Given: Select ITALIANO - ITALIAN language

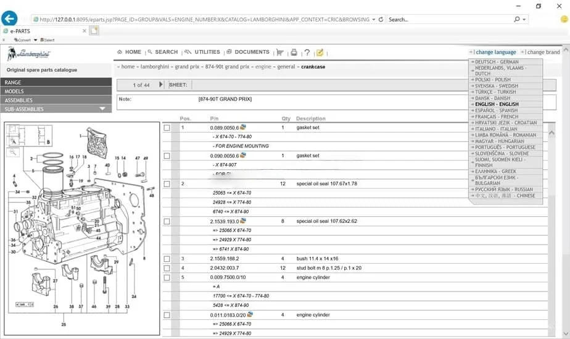Looking at the screenshot, I should coord(496,129).
